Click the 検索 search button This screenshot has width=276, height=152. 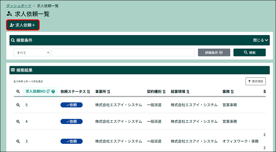pos(249,52)
